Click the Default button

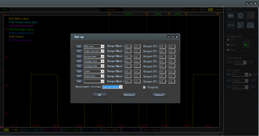129,95
